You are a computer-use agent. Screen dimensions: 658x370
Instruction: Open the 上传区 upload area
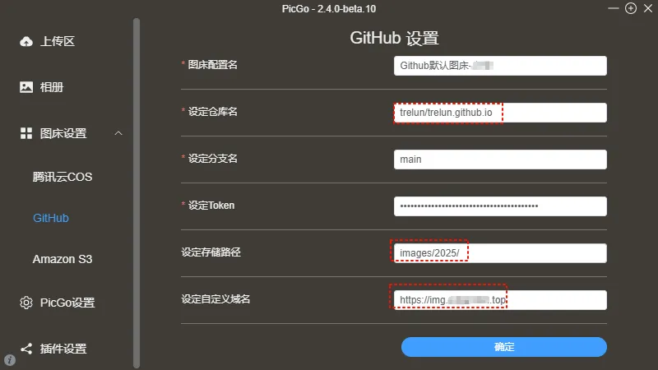58,41
